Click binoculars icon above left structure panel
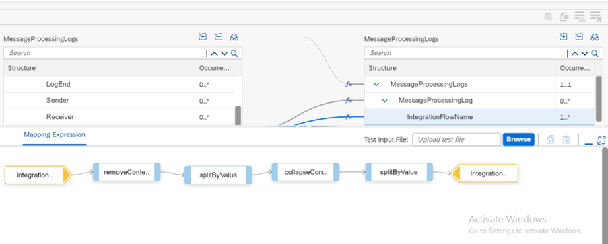 [234, 38]
